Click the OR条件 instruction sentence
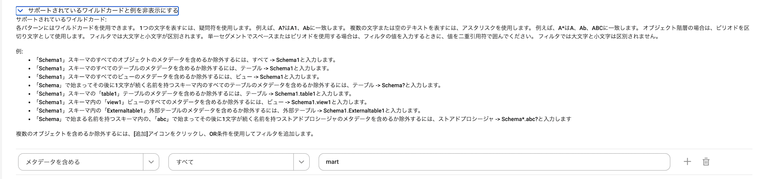This screenshot has width=759, height=179. click(165, 134)
